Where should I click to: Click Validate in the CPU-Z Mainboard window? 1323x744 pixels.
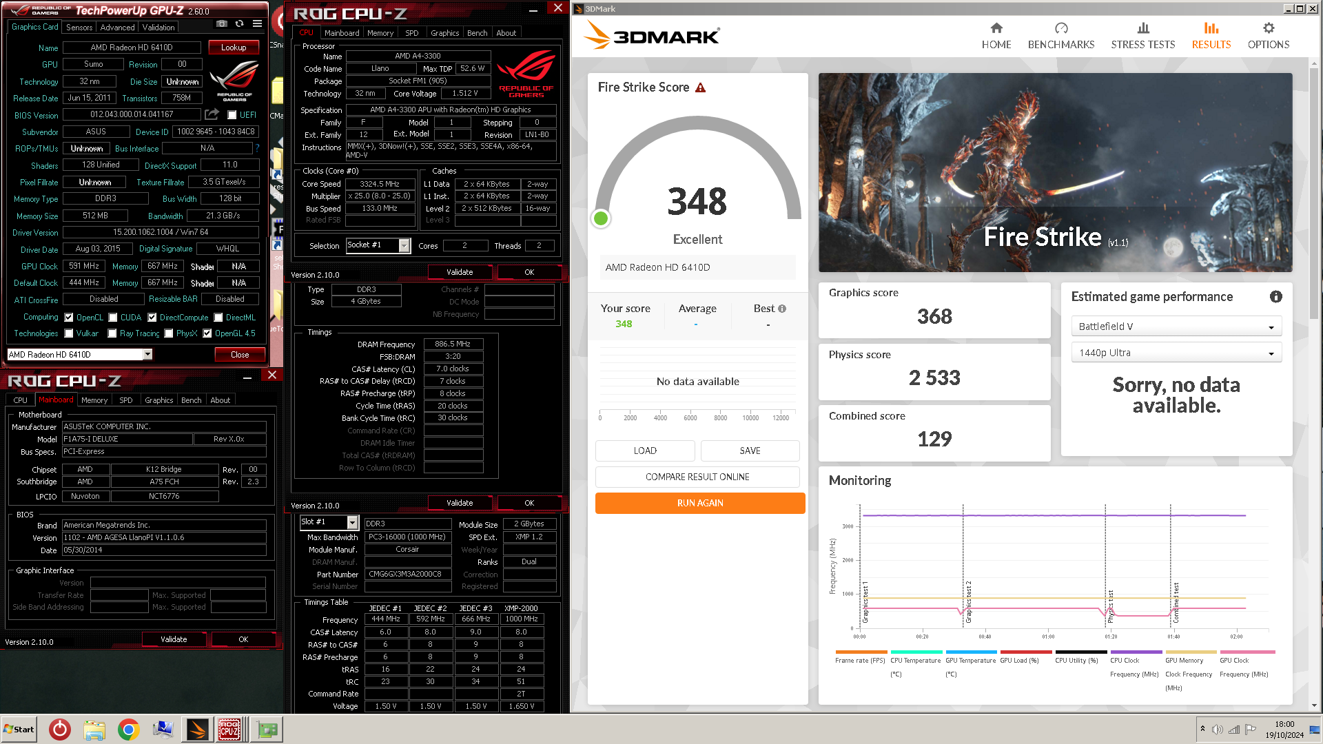click(174, 639)
